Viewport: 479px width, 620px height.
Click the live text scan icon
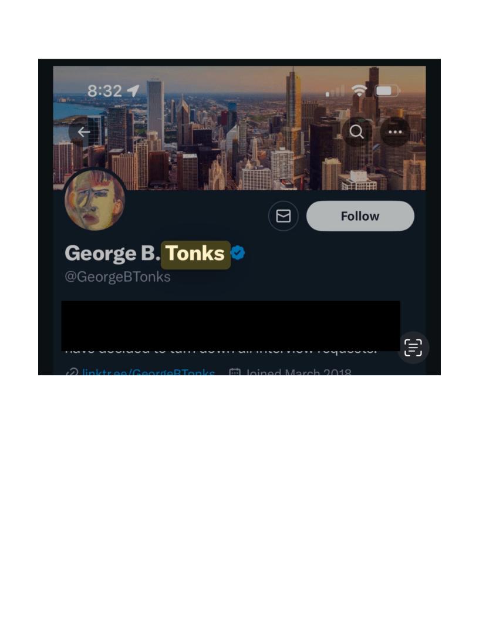tap(413, 348)
